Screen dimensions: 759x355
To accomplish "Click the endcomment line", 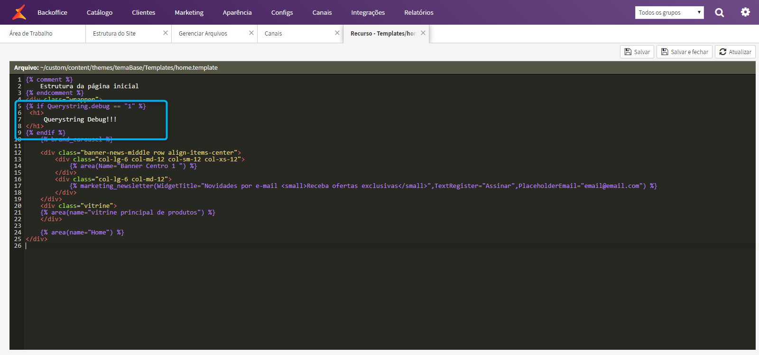I will pos(55,93).
